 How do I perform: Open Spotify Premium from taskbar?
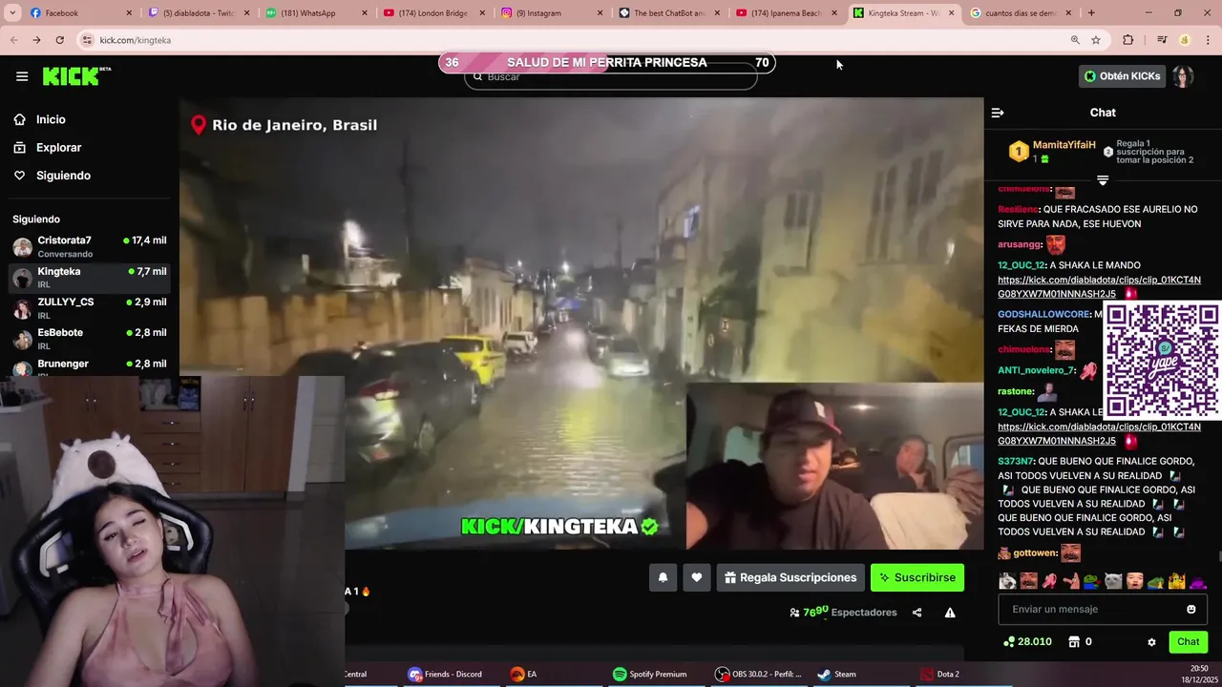[650, 674]
